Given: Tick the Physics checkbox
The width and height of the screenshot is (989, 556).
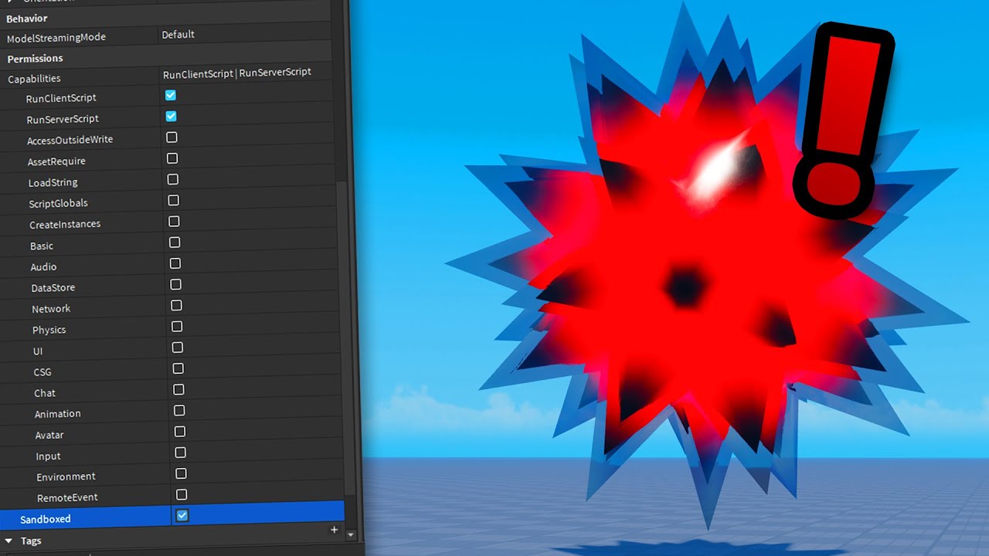Looking at the screenshot, I should pyautogui.click(x=177, y=327).
